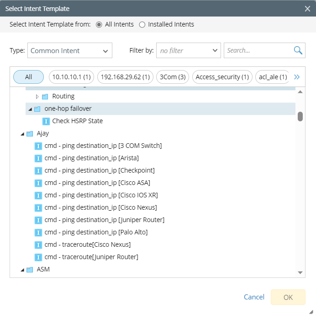Click the Search input field
The height and width of the screenshot is (315, 316).
click(x=258, y=51)
